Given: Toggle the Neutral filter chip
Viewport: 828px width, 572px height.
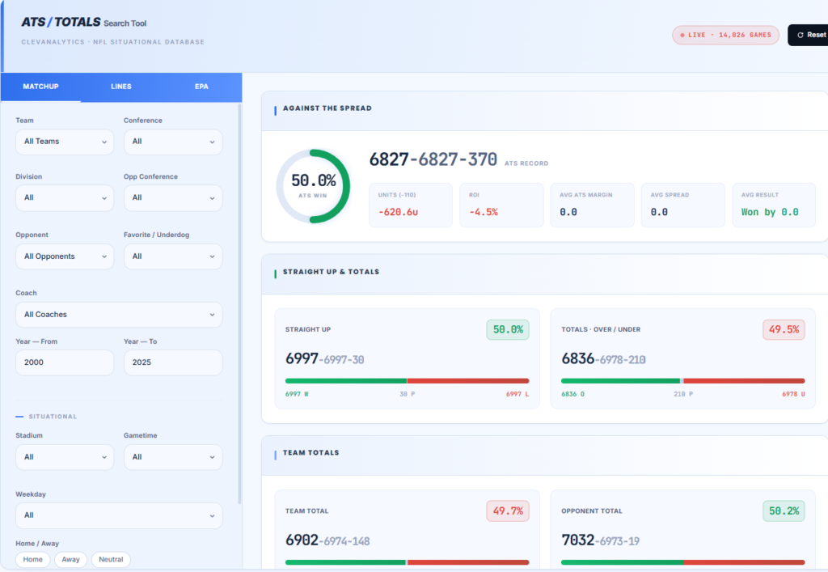Looking at the screenshot, I should (x=111, y=559).
